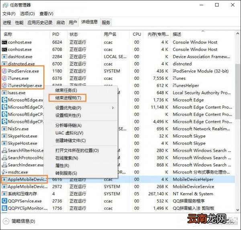Open the 选项(O) menu

pos(27,14)
